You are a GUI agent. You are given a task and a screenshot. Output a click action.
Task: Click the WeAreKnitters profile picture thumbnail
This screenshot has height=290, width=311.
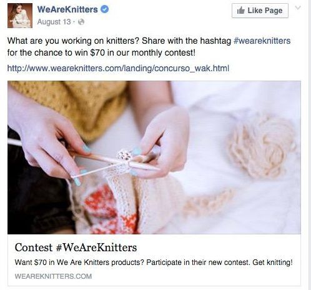click(x=20, y=16)
